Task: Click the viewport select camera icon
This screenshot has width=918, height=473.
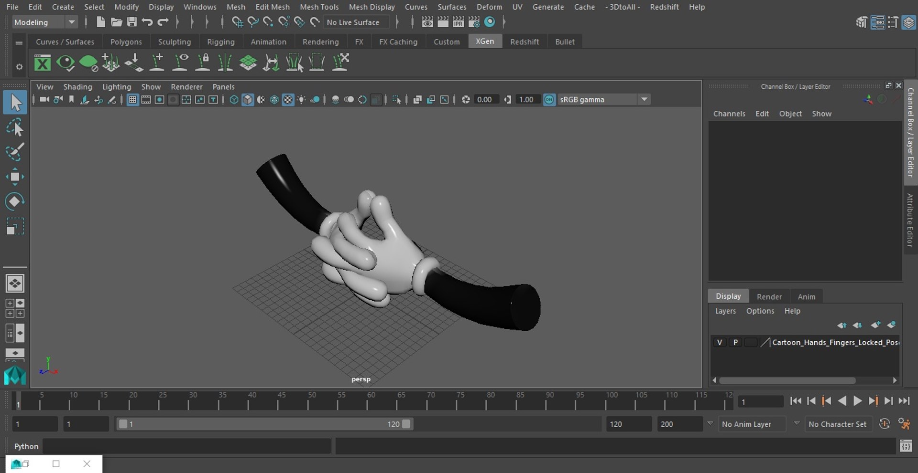Action: tap(44, 99)
